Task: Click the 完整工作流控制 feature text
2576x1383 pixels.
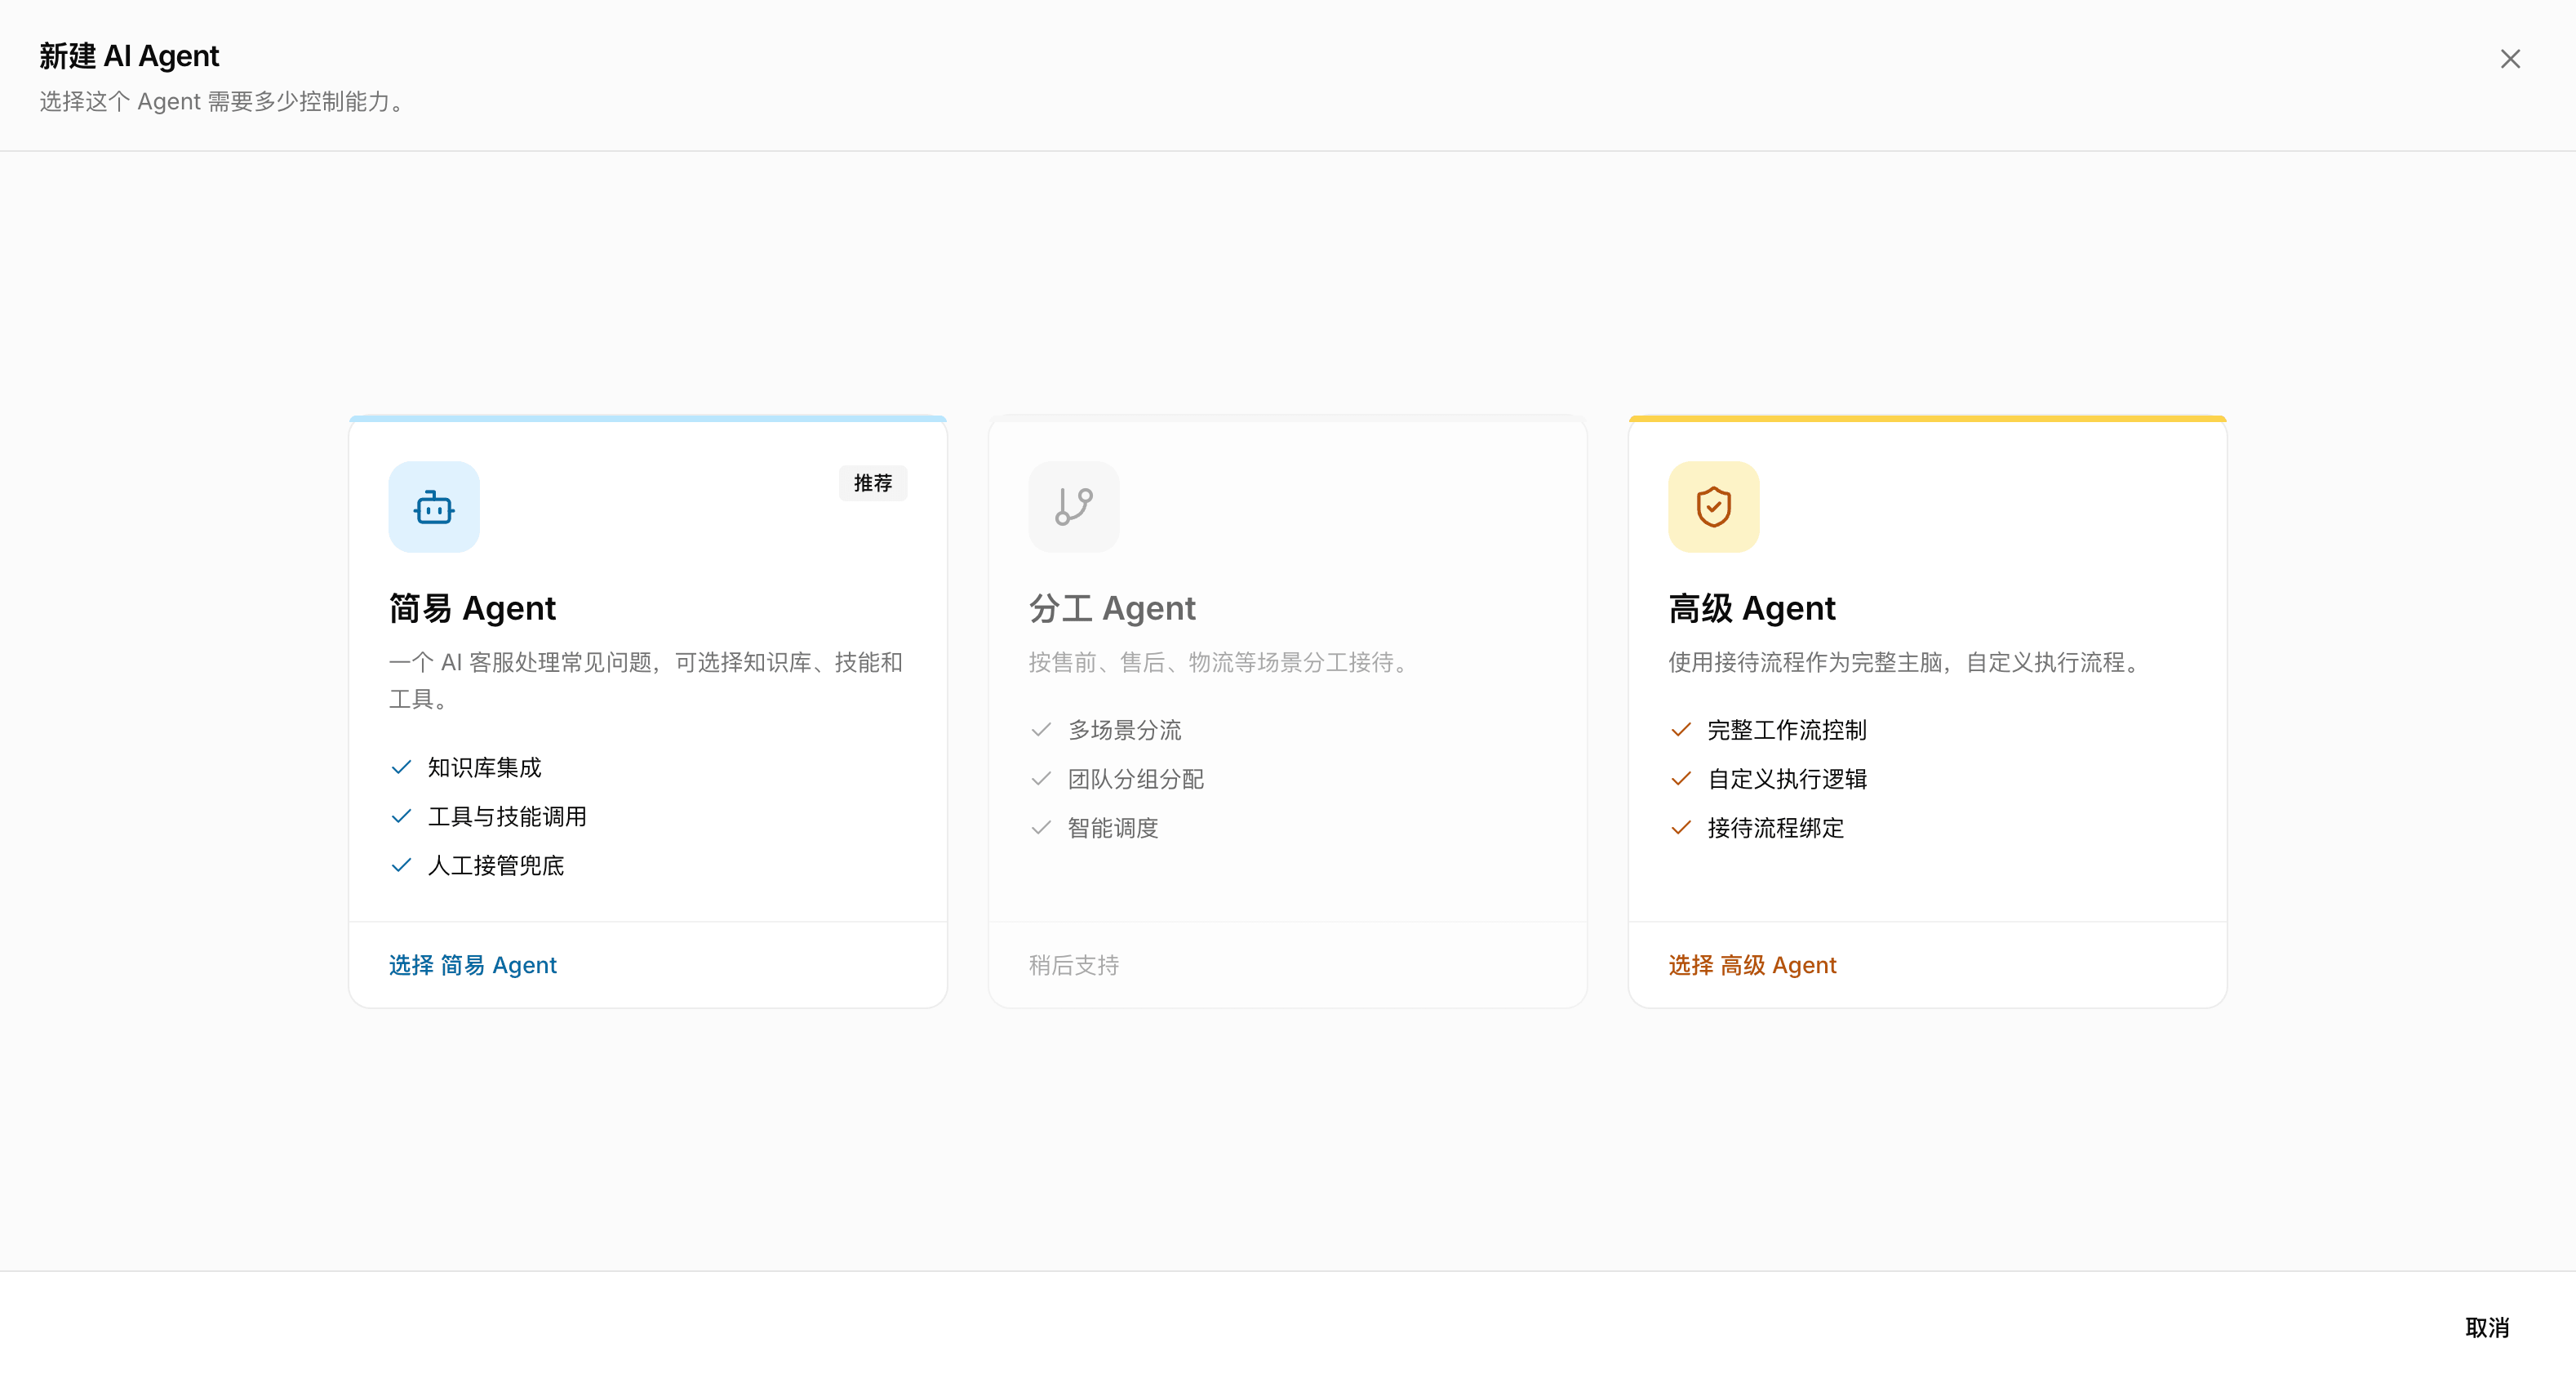Action: coord(1787,730)
